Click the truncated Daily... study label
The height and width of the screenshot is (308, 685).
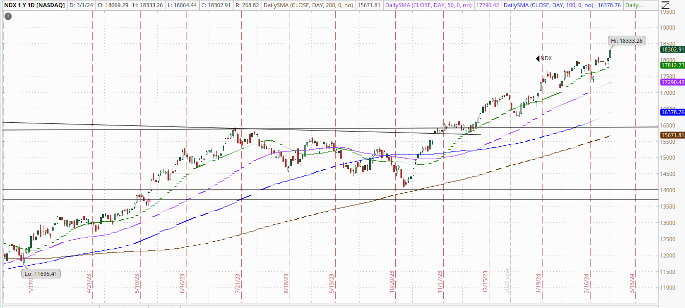pyautogui.click(x=635, y=5)
